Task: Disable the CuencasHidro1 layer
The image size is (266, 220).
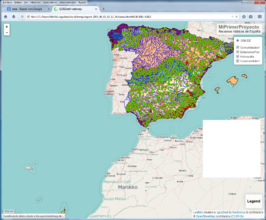Action: (238, 61)
